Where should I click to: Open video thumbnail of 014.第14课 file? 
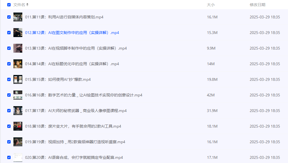pyautogui.click(x=18, y=64)
